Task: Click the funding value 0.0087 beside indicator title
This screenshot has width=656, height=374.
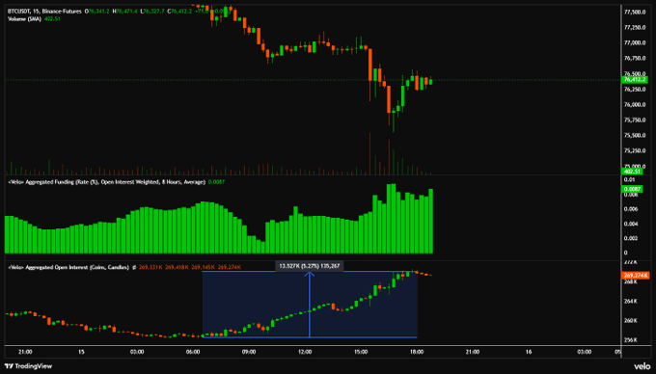Action: coord(216,182)
